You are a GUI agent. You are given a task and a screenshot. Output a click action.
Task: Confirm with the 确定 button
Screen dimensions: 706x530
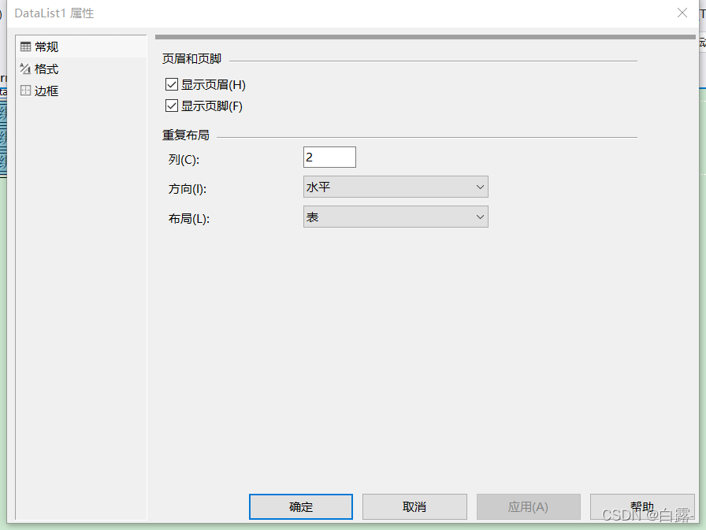301,506
